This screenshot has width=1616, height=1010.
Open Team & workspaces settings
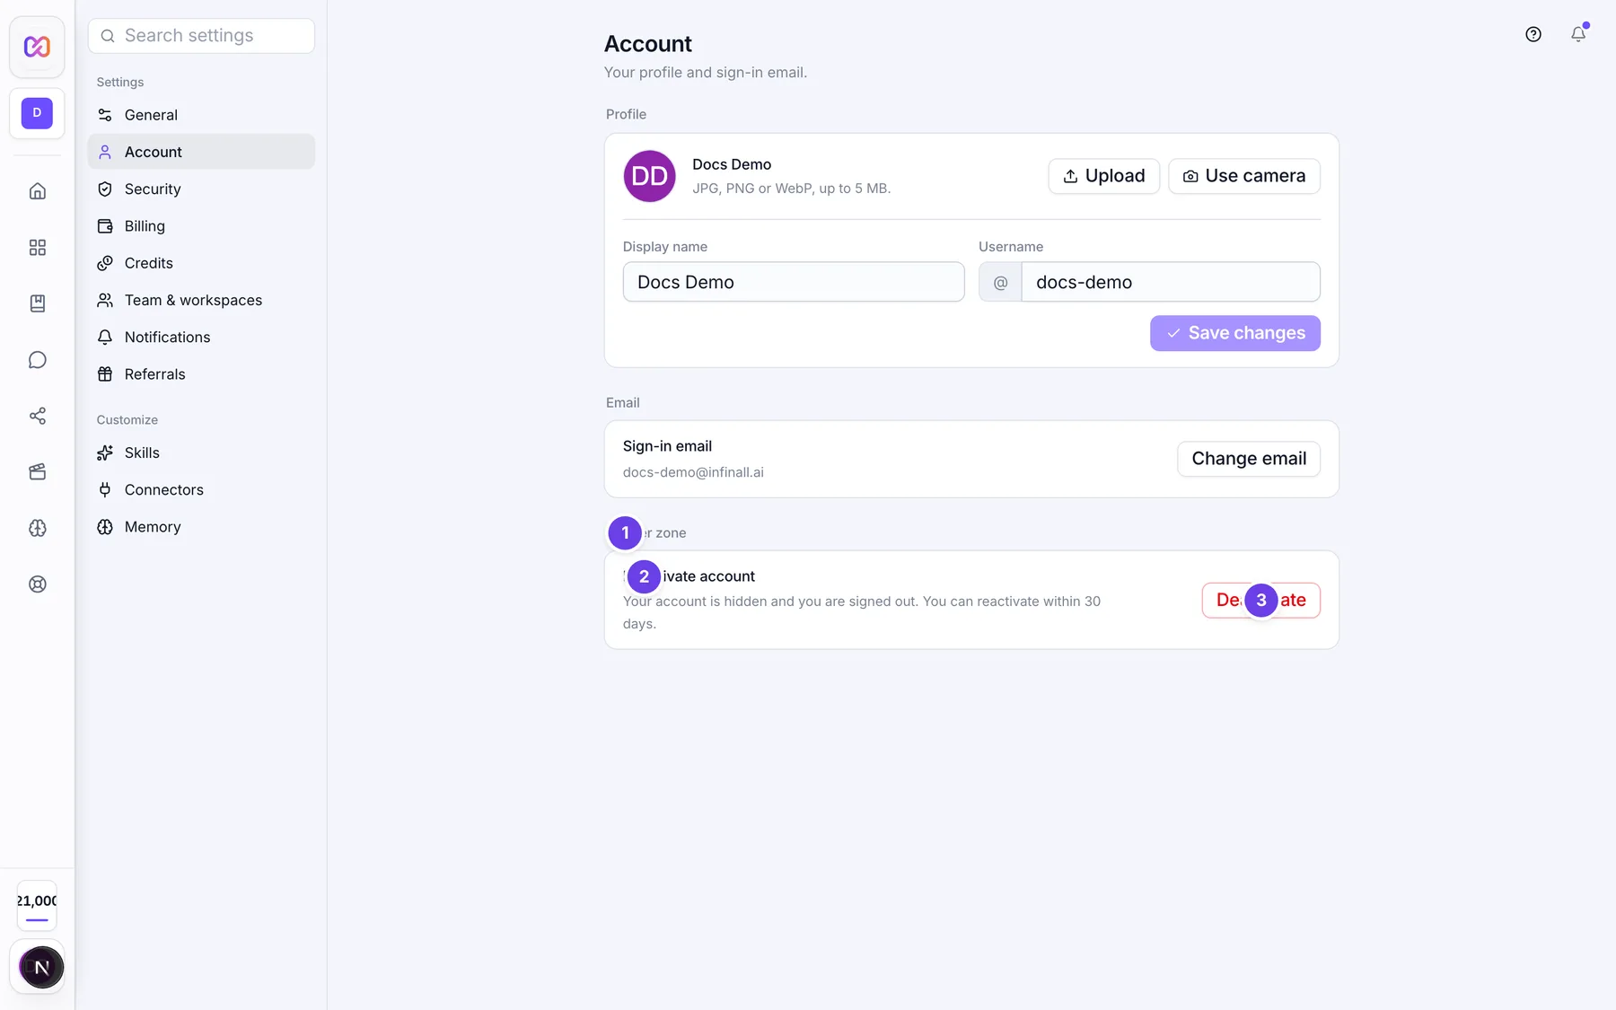pos(201,300)
